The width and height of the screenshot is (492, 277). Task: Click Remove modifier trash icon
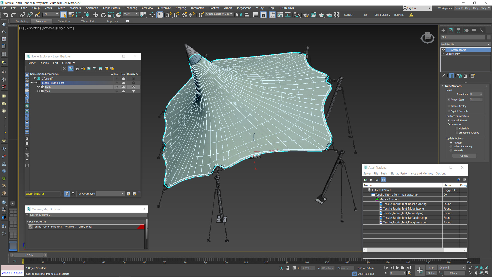[x=465, y=76]
